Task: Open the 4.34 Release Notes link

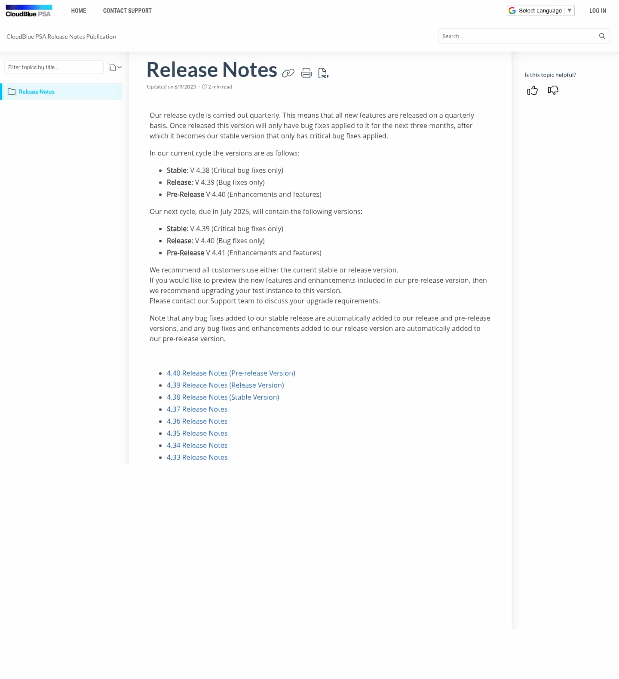Action: pos(197,445)
